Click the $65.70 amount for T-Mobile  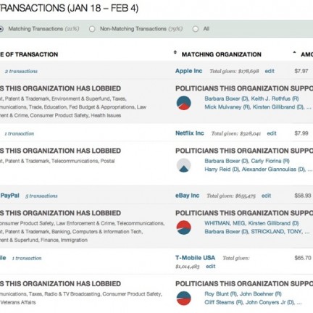[x=303, y=258]
